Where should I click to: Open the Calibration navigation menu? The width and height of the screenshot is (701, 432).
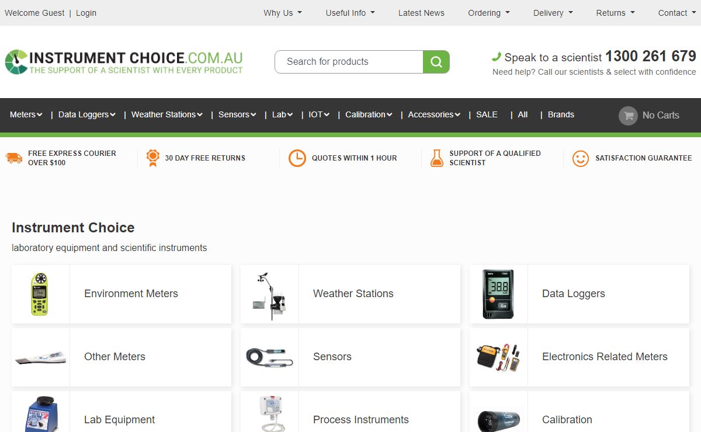pos(369,115)
